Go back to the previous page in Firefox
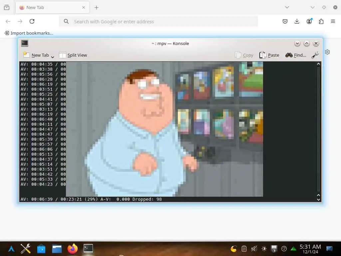The height and width of the screenshot is (256, 341). point(8,21)
